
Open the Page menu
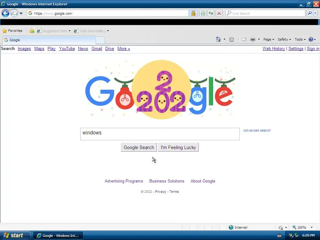[x=268, y=39]
